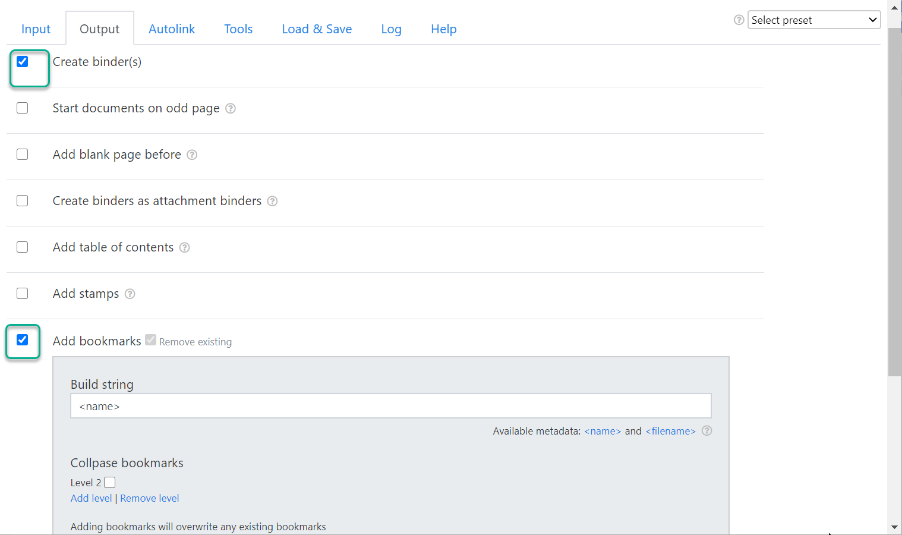Click the scrollbar down arrow
902x535 pixels.
895,527
